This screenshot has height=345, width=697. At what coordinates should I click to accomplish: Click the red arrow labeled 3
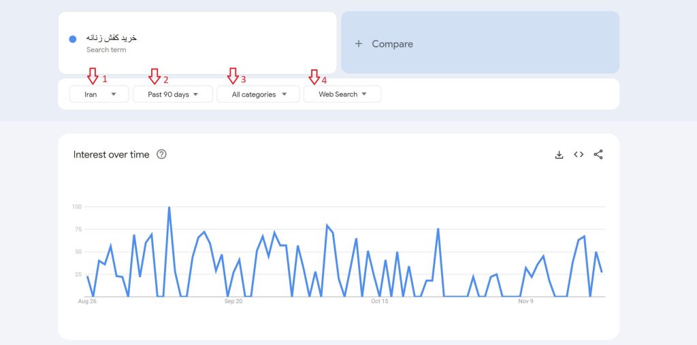pos(233,76)
